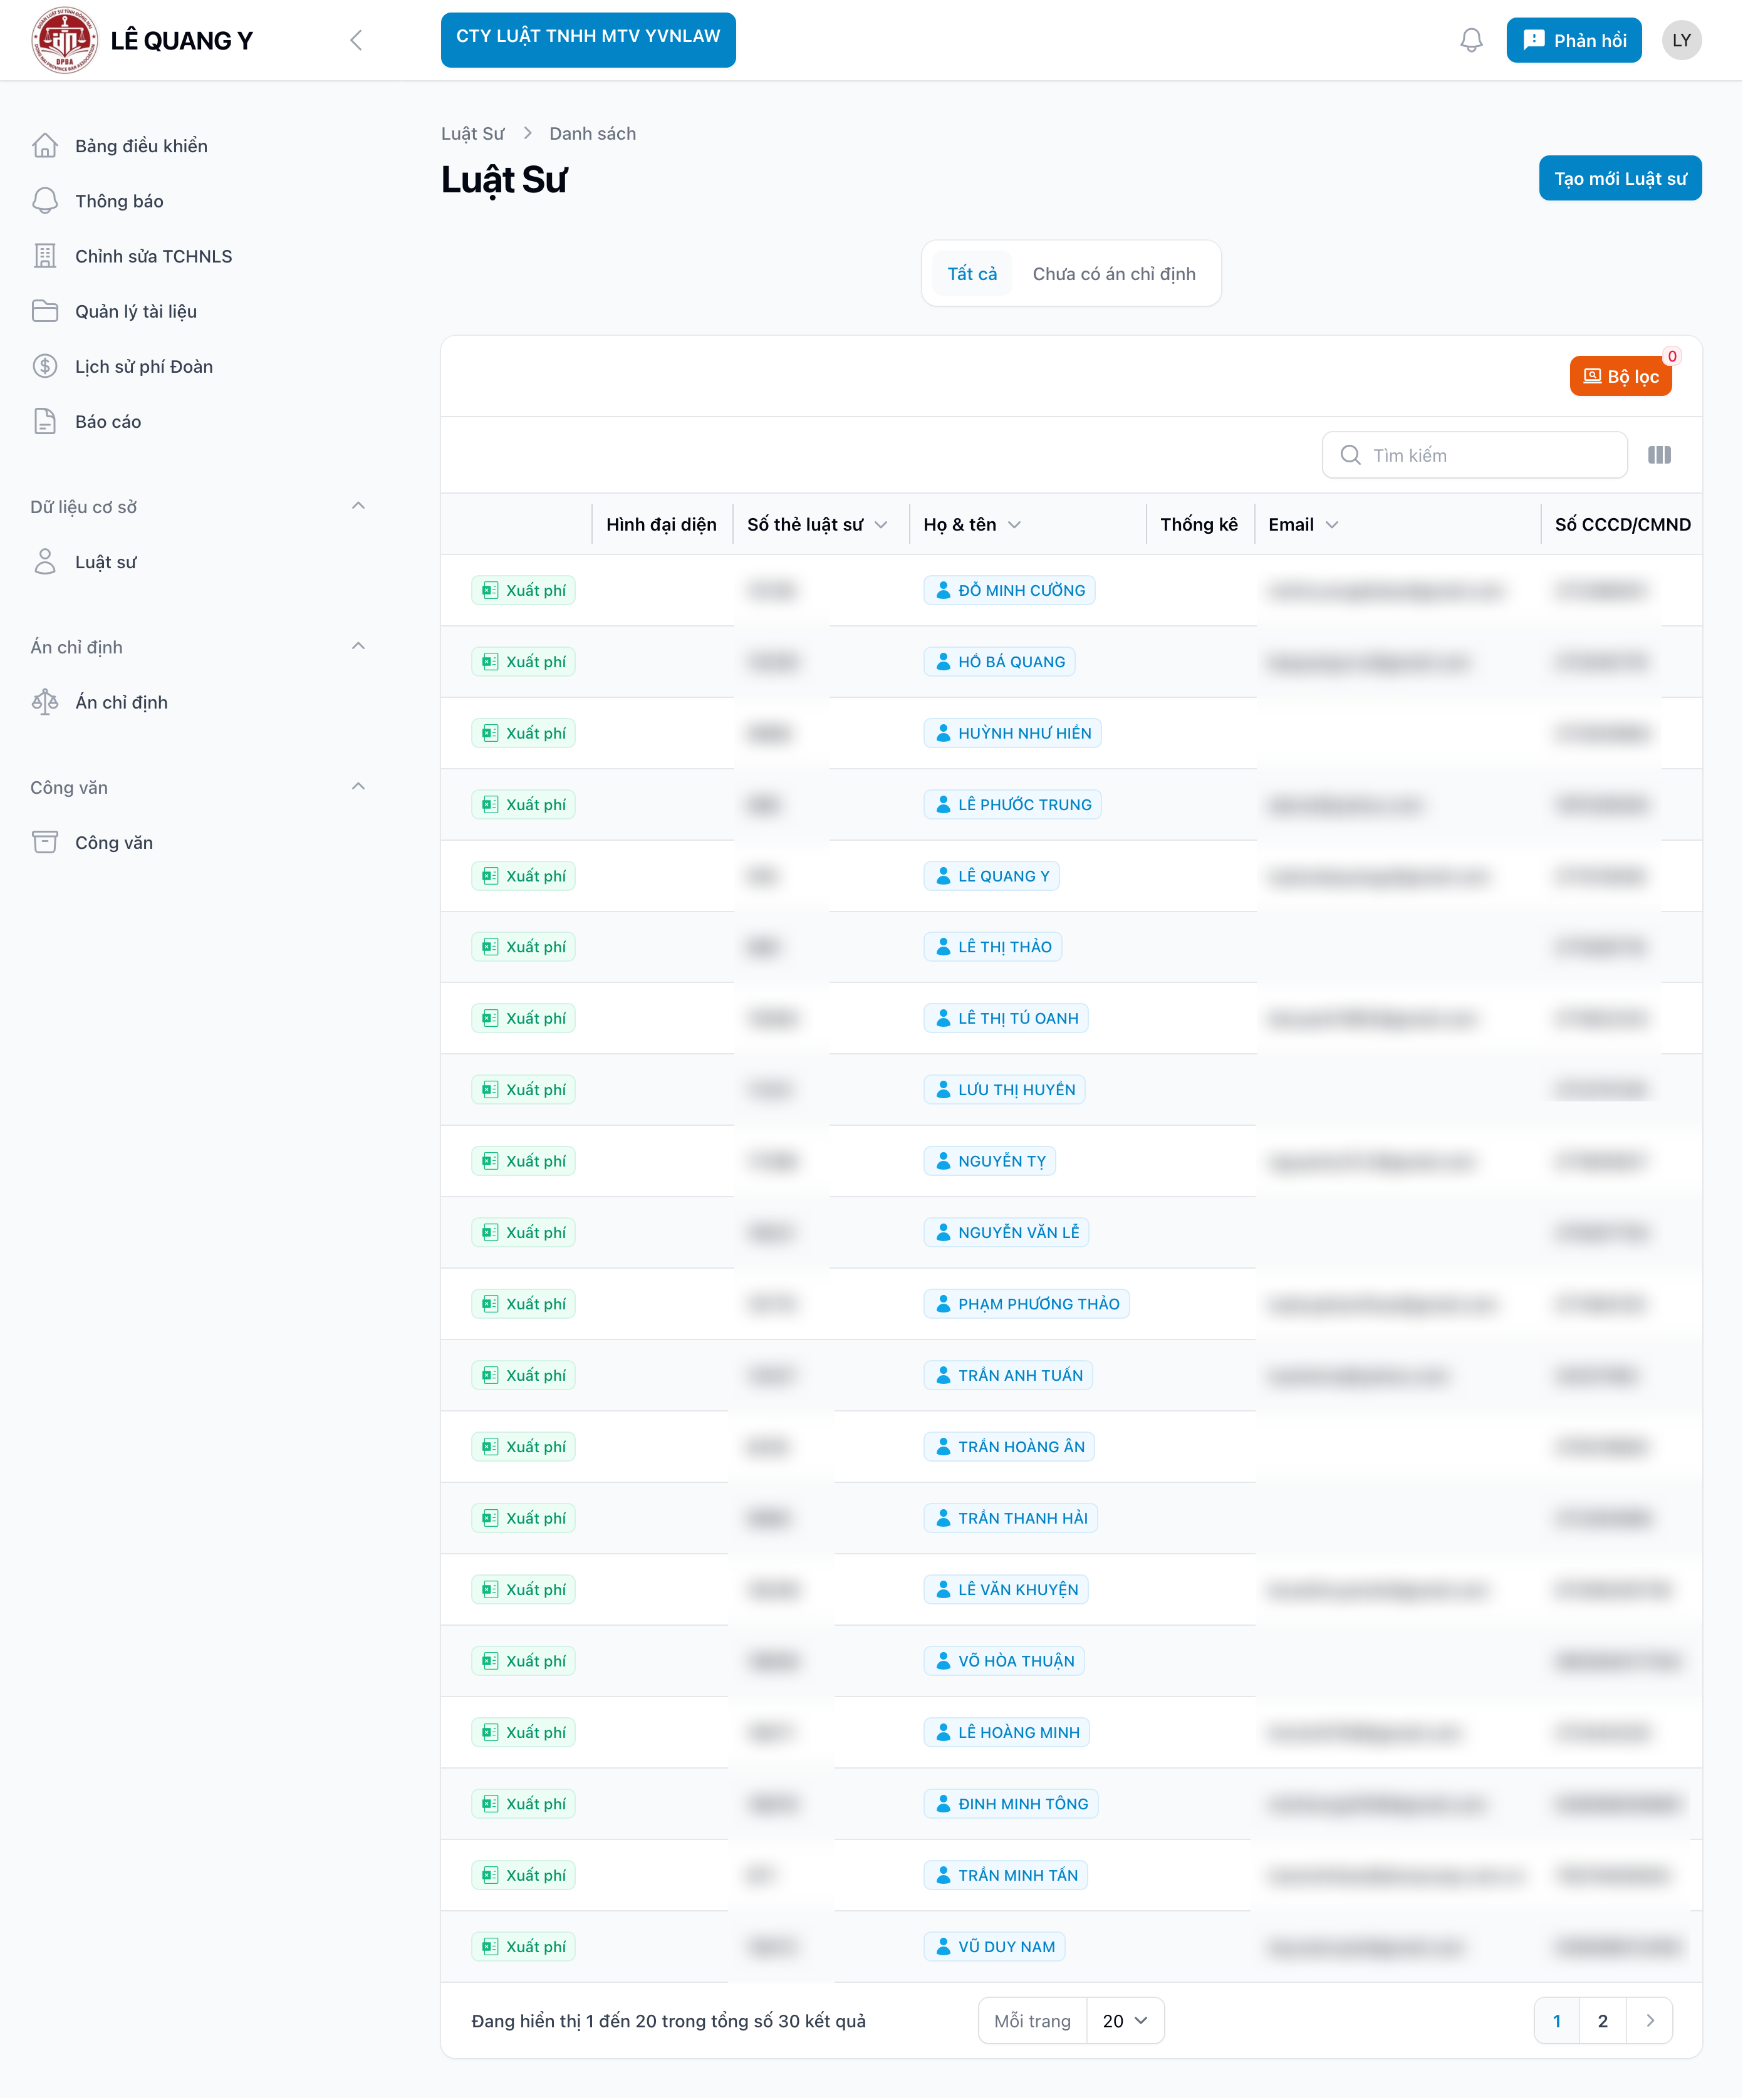This screenshot has width=1743, height=2100.
Task: Click the notification bell icon
Action: (x=1471, y=40)
